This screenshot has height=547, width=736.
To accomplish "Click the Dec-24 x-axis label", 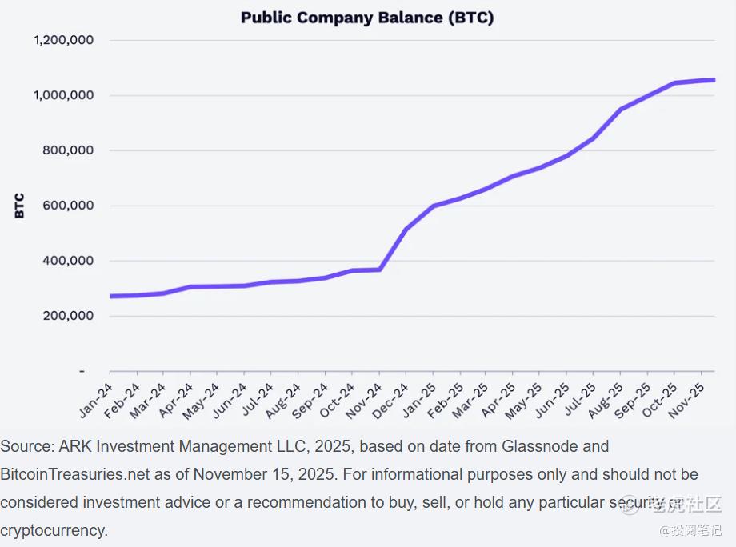I will pos(391,399).
